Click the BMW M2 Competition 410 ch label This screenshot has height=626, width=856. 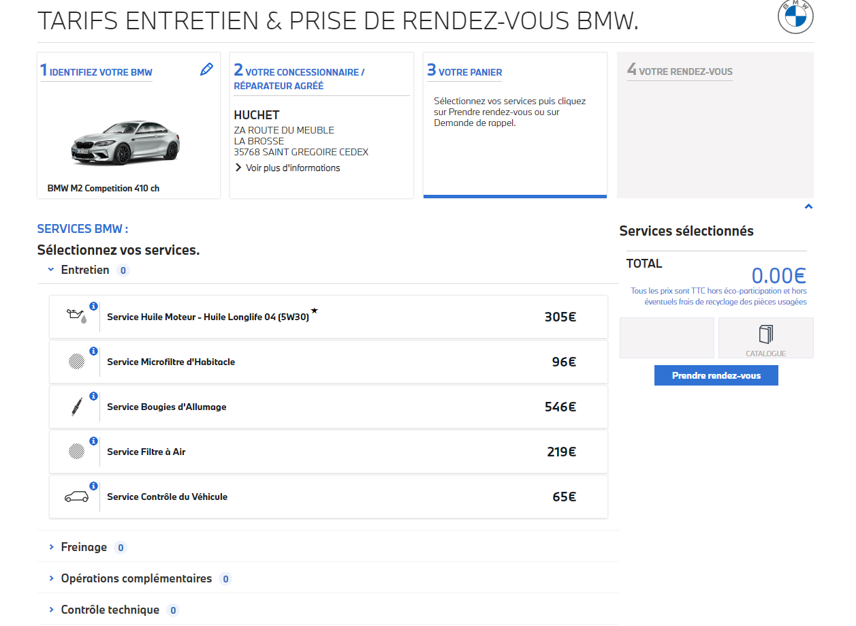coord(104,188)
